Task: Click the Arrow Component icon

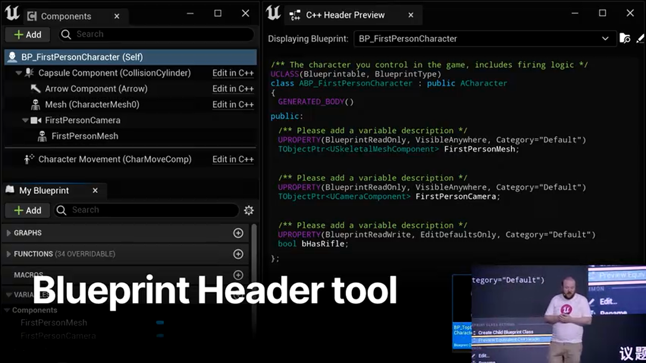Action: [x=36, y=89]
